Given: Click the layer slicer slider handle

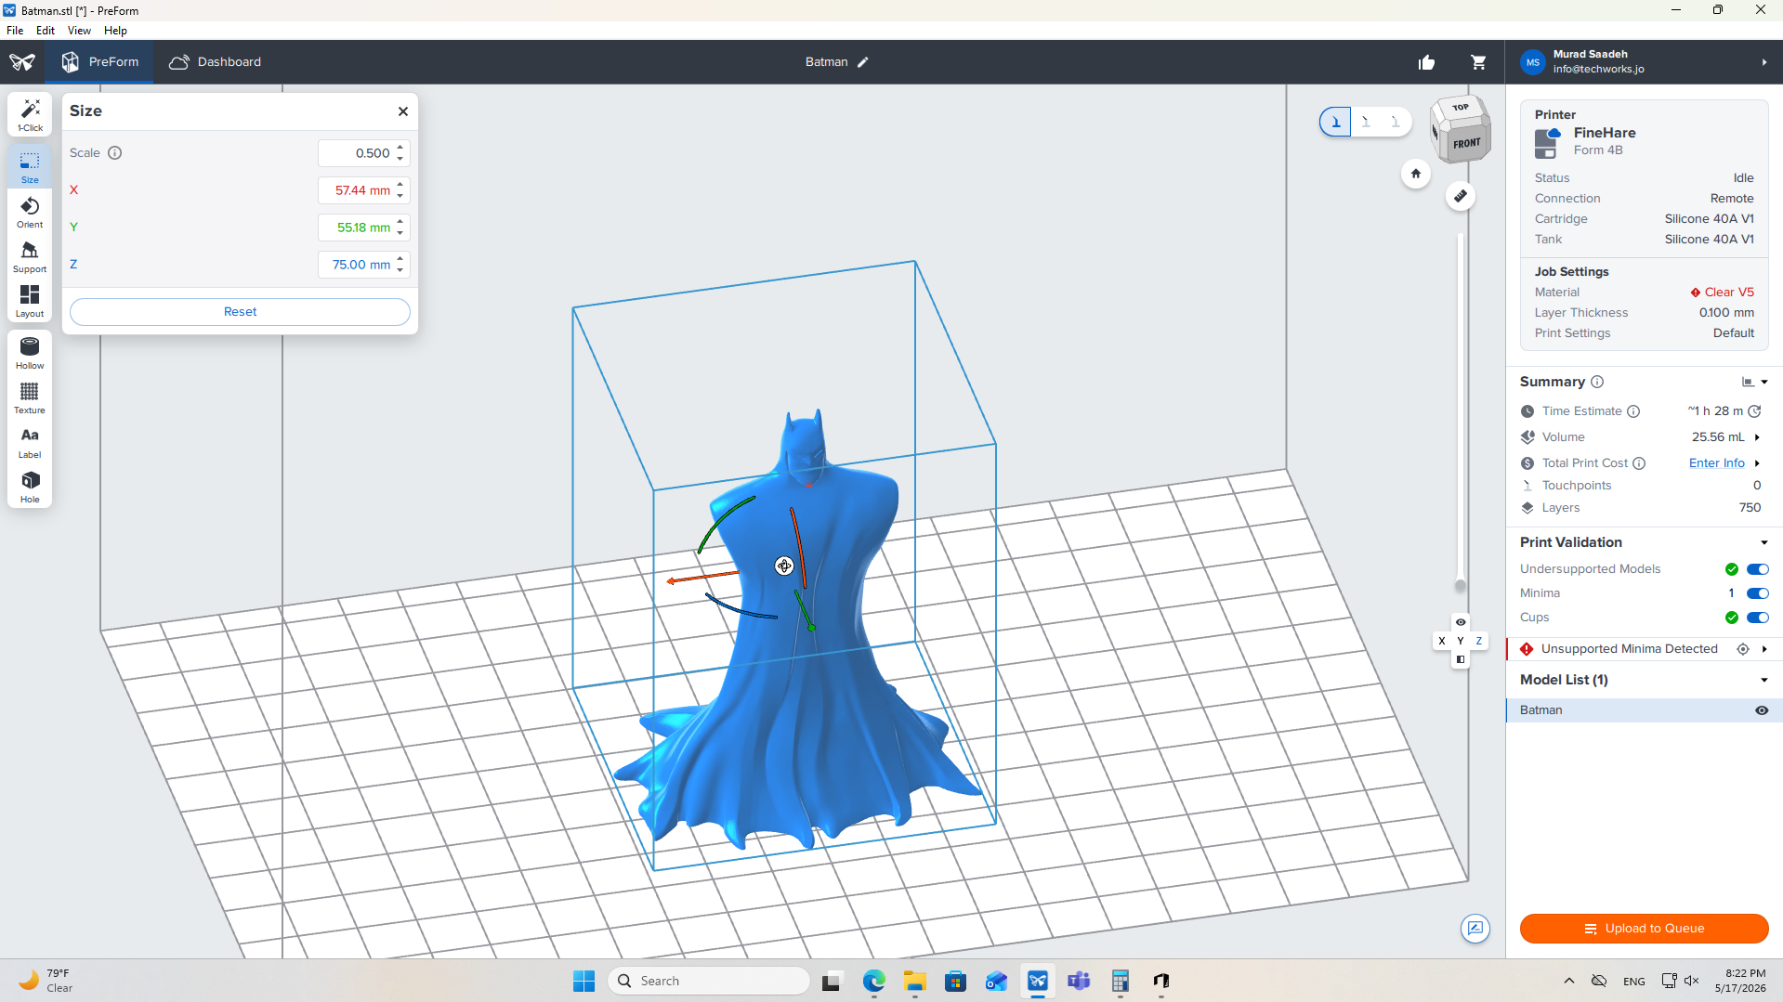Looking at the screenshot, I should coord(1460,585).
